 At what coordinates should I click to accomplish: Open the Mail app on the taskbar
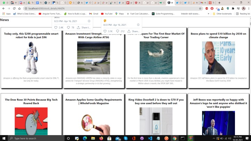click(118, 138)
